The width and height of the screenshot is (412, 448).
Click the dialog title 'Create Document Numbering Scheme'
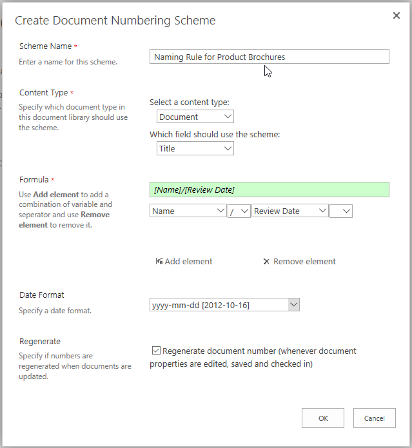[115, 21]
